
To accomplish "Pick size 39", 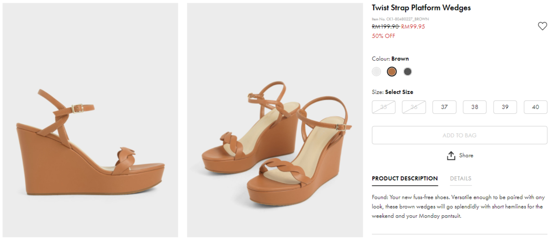I will (x=505, y=107).
